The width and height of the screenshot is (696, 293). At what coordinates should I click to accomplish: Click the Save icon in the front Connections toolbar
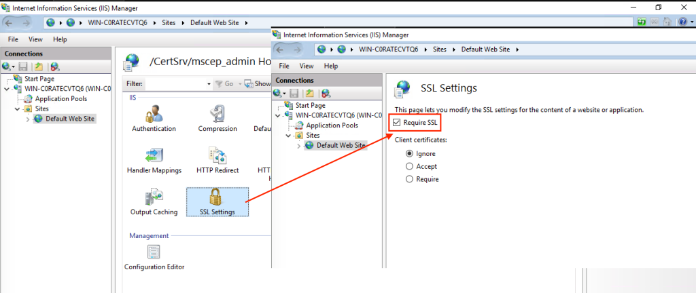pyautogui.click(x=294, y=94)
